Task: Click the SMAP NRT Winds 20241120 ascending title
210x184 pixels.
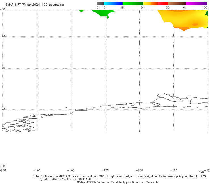Action: (x=35, y=5)
